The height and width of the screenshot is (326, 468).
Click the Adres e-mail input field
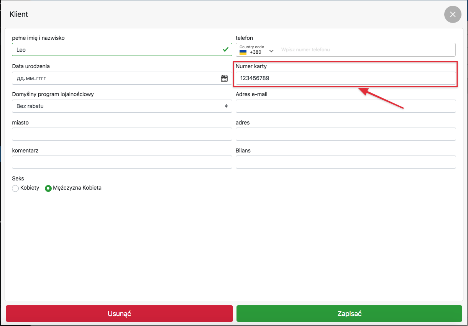click(345, 106)
